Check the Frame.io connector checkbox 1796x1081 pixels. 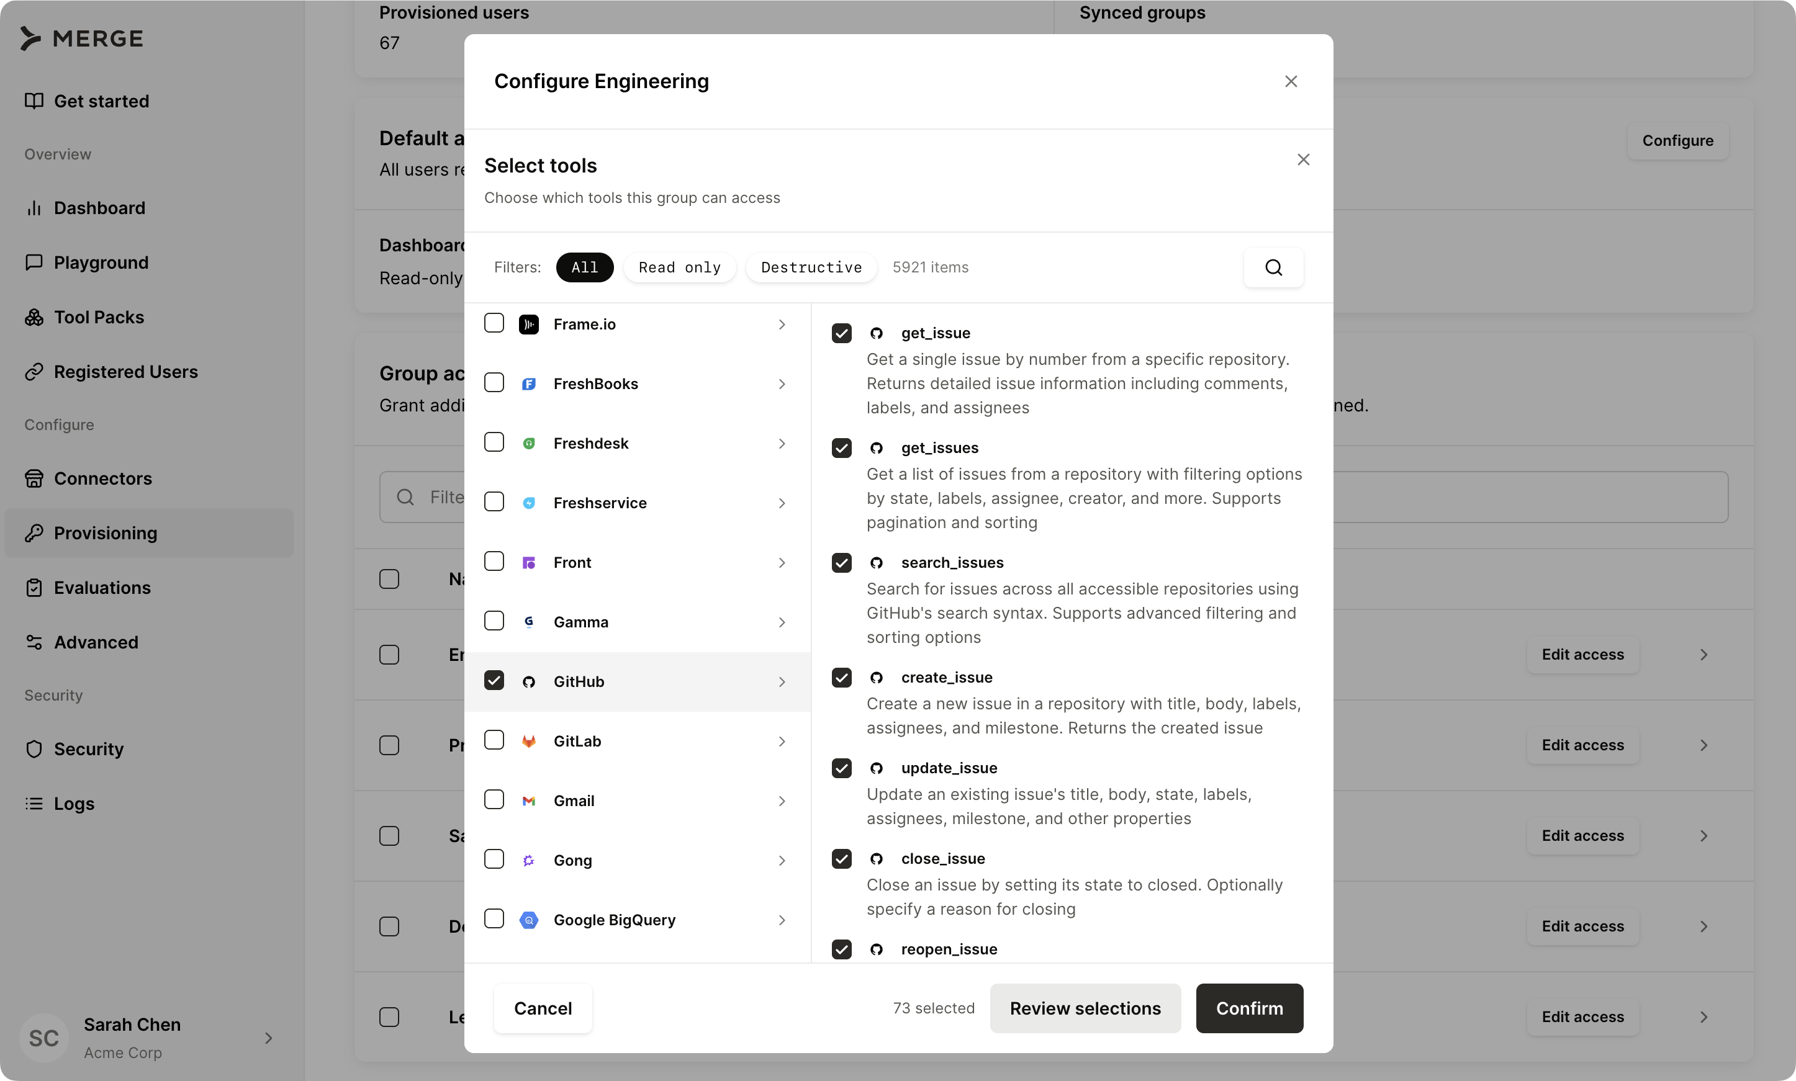(494, 323)
